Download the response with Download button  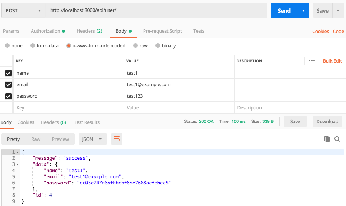327,122
